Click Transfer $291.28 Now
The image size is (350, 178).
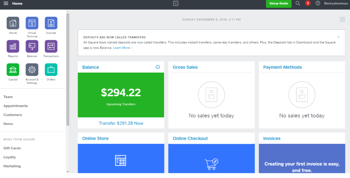point(121,123)
